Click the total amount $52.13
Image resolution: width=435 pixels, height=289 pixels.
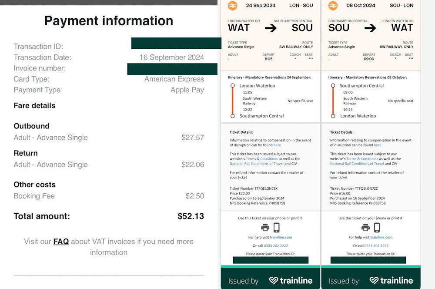pos(191,216)
